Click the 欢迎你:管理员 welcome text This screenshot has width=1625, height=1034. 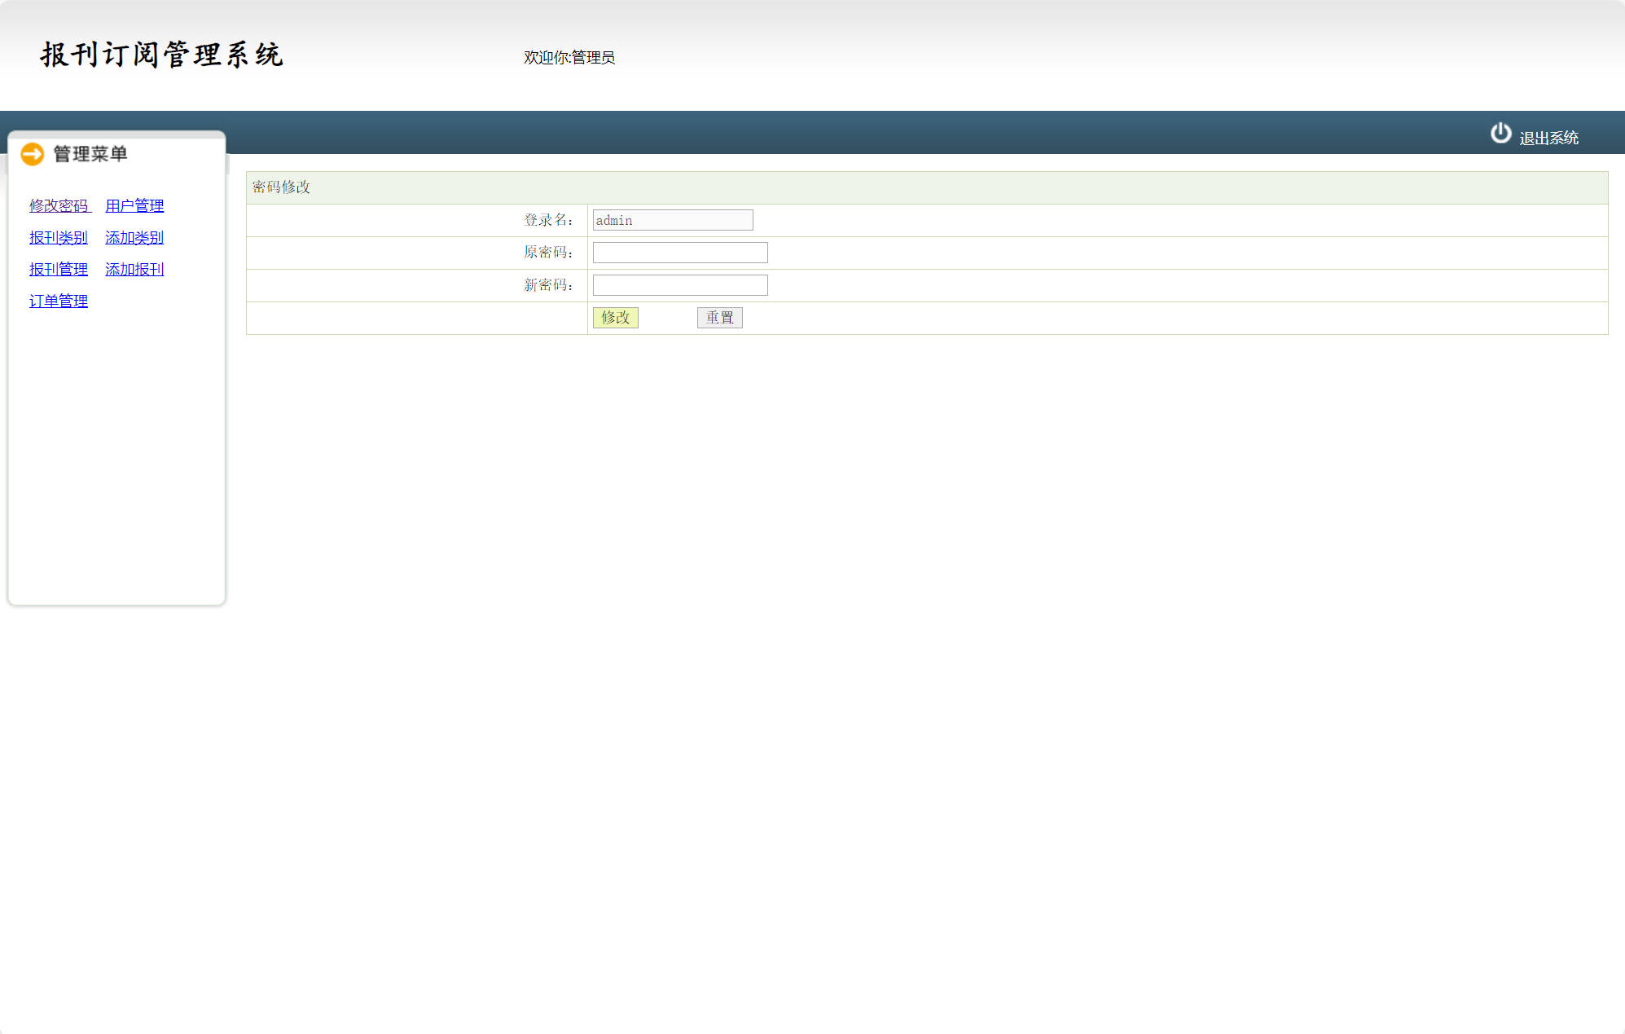click(x=569, y=58)
